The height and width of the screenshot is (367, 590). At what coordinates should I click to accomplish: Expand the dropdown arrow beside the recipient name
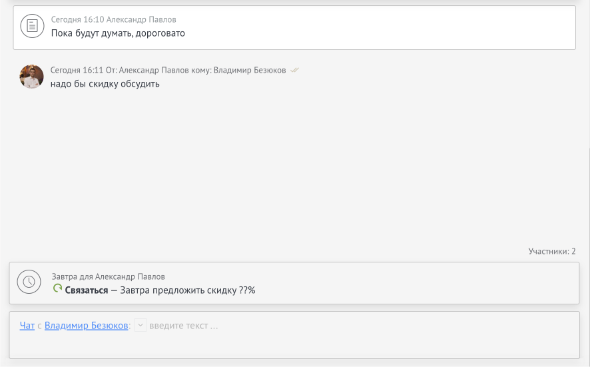(x=140, y=326)
